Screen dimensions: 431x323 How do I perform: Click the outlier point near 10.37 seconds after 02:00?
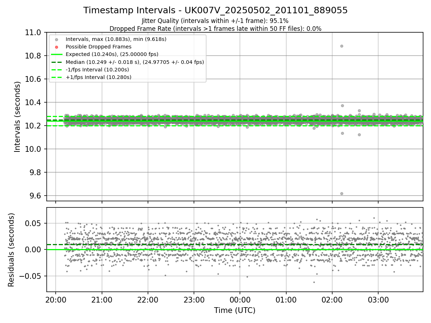pyautogui.click(x=342, y=106)
